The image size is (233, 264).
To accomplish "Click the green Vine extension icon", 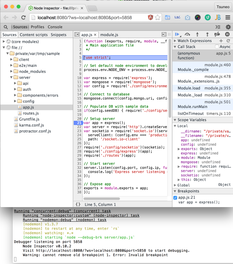I will pos(207,17).
